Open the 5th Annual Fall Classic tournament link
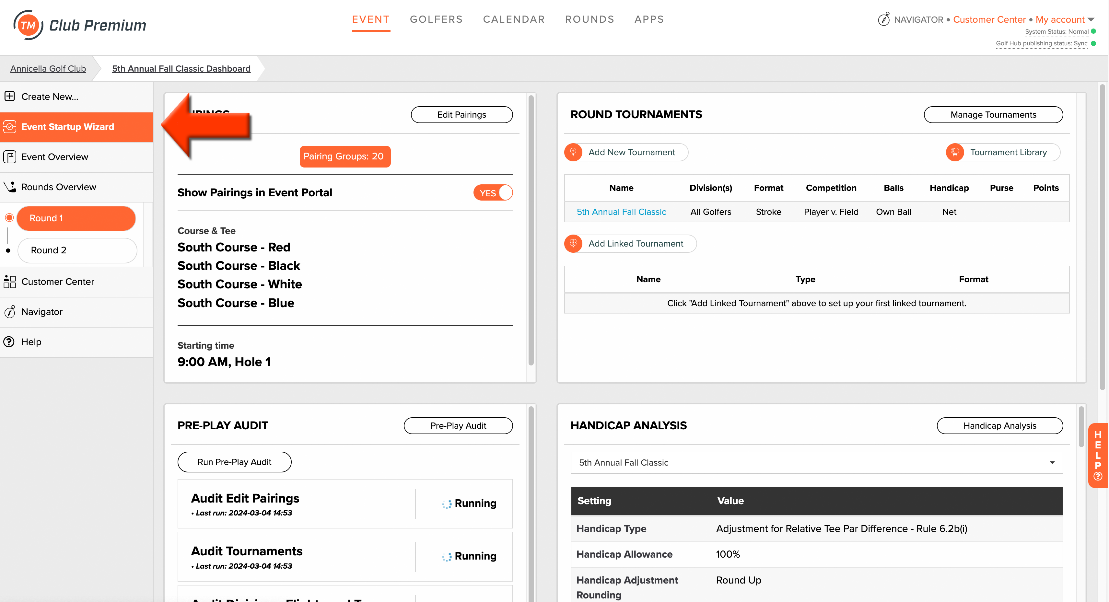1109x602 pixels. (621, 212)
